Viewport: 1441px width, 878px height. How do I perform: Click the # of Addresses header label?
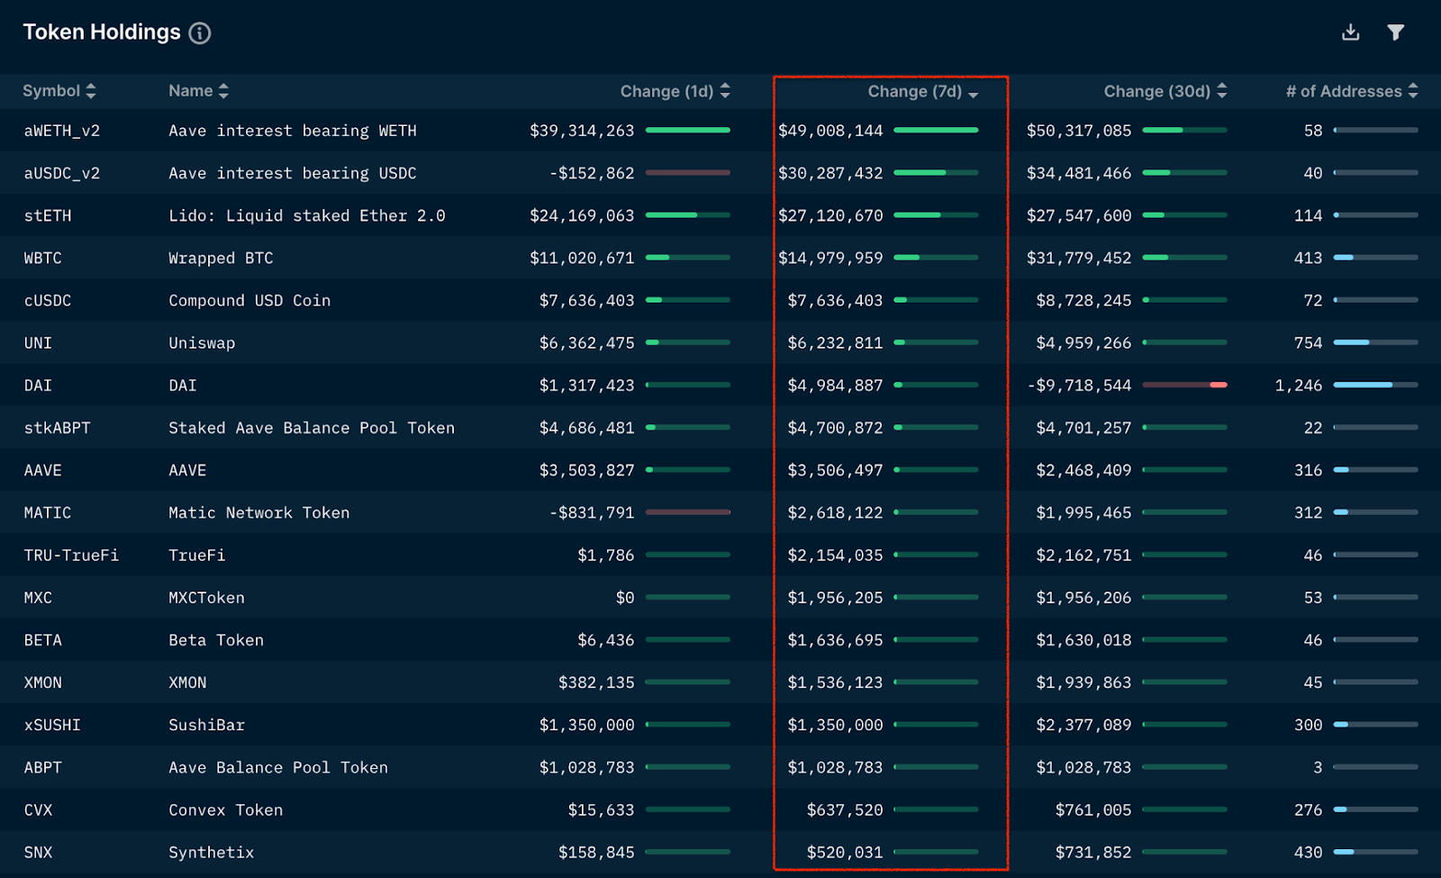click(1344, 92)
